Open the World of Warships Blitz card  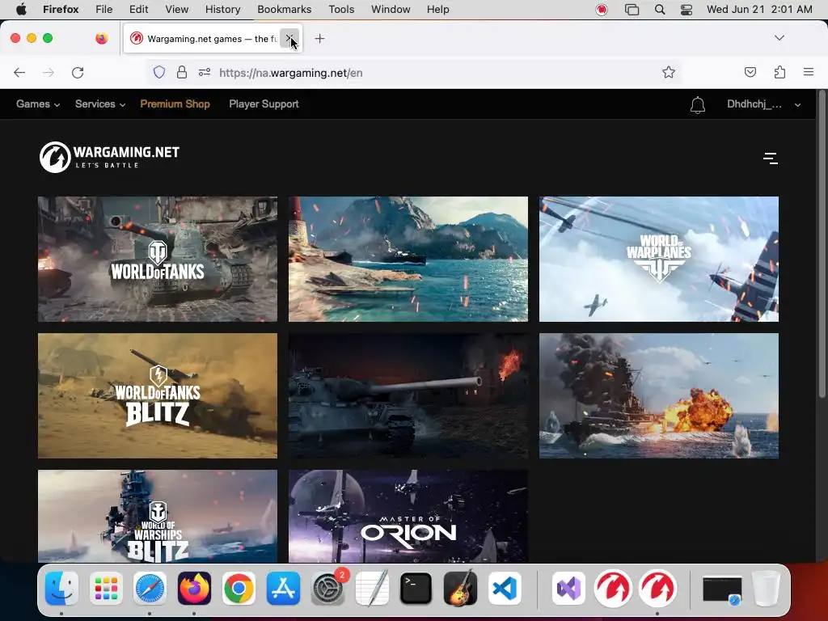158,516
